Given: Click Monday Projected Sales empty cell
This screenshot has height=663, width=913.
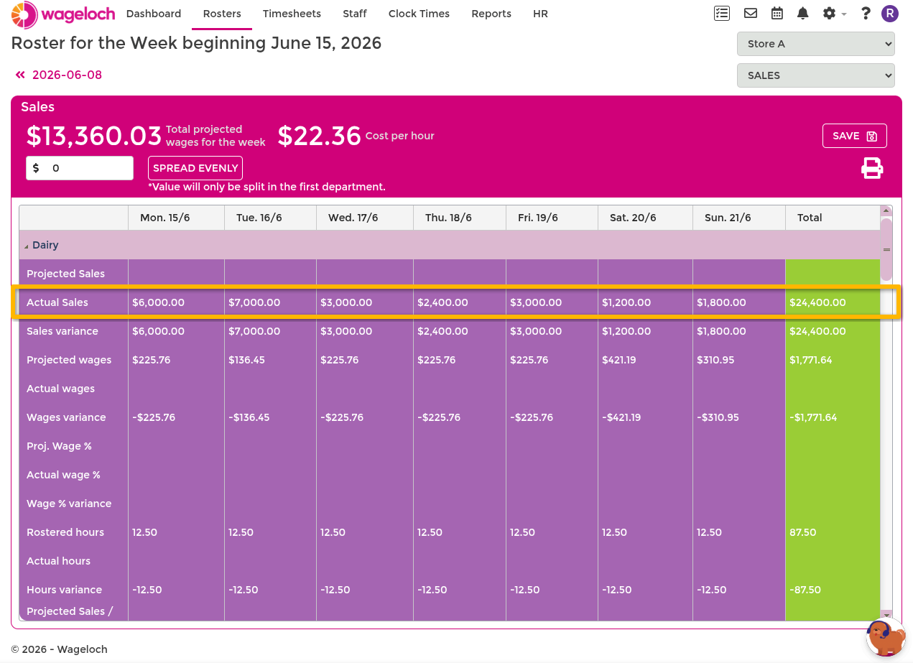Looking at the screenshot, I should [176, 274].
